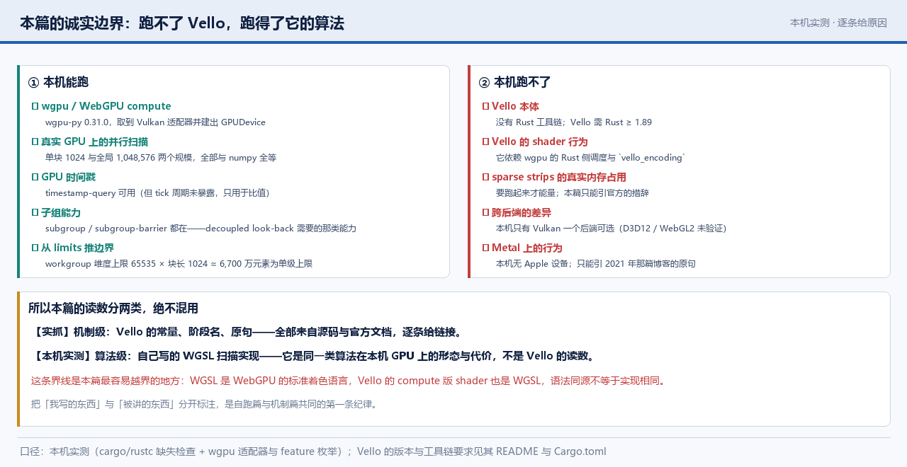The width and height of the screenshot is (907, 467).
Task: Click the heading '所以本篇的读数分两类，绝不混用'
Action: [113, 309]
